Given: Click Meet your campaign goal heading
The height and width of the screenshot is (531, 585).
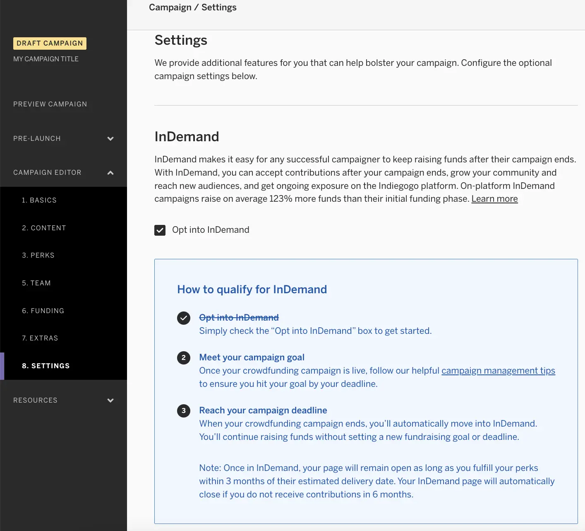Looking at the screenshot, I should click(x=252, y=357).
